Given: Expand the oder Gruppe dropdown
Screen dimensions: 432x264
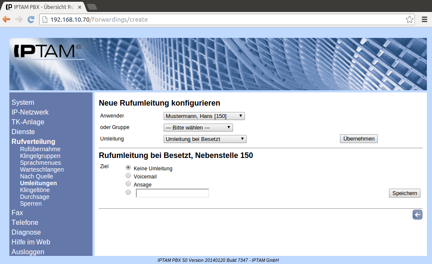Looking at the screenshot, I should point(198,127).
